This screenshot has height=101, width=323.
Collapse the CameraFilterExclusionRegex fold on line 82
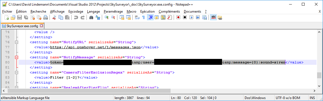click(17, 72)
